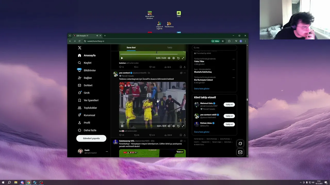Image resolution: width=330 pixels, height=185 pixels.
Task: Open Yer İşaretleri bookmarks
Action: click(88, 100)
